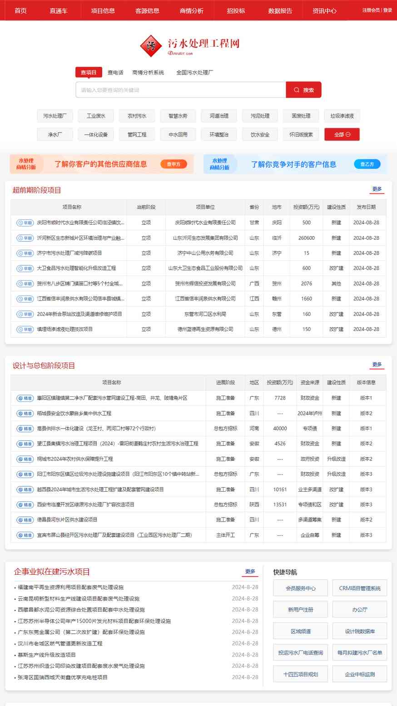Viewport: 397px width, 706px height.
Task: Open 张湾区国瑞西城天街 充电桩项目 link
Action: pyautogui.click(x=63, y=677)
